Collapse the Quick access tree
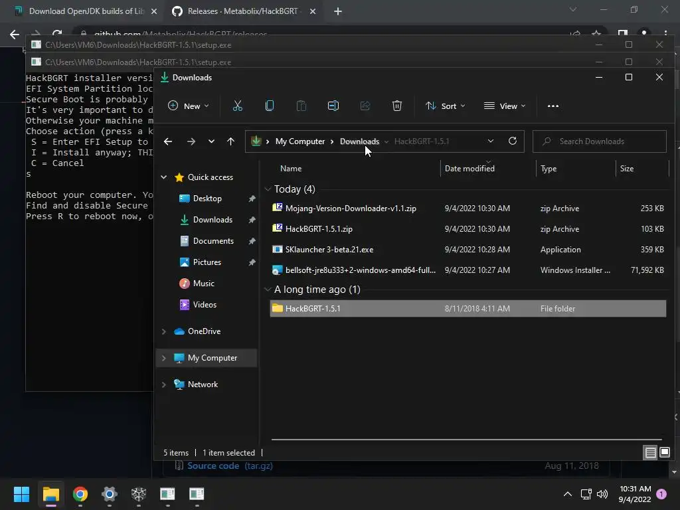 (x=164, y=177)
